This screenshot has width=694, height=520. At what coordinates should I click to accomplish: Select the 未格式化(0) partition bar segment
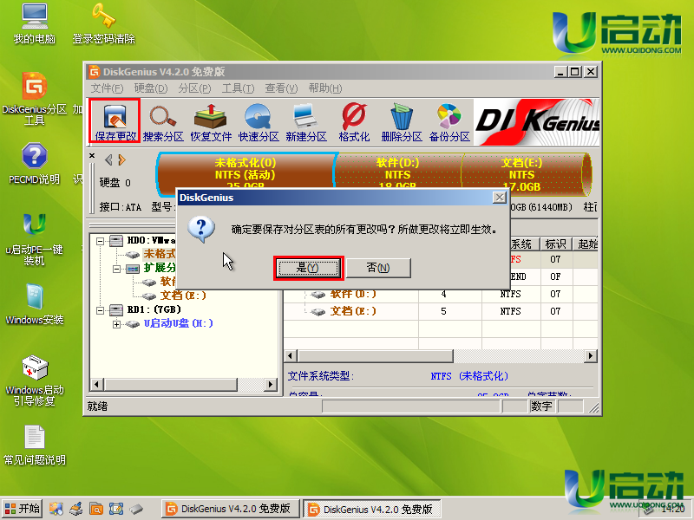(x=246, y=174)
